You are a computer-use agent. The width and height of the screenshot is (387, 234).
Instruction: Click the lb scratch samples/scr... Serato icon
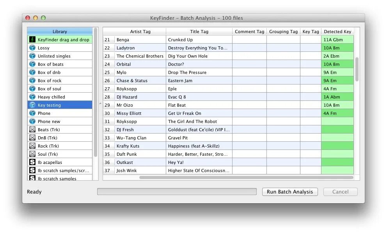[32, 170]
